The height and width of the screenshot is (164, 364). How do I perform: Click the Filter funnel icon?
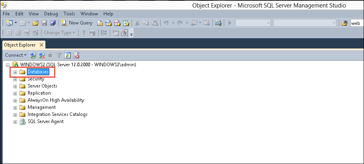click(59, 55)
